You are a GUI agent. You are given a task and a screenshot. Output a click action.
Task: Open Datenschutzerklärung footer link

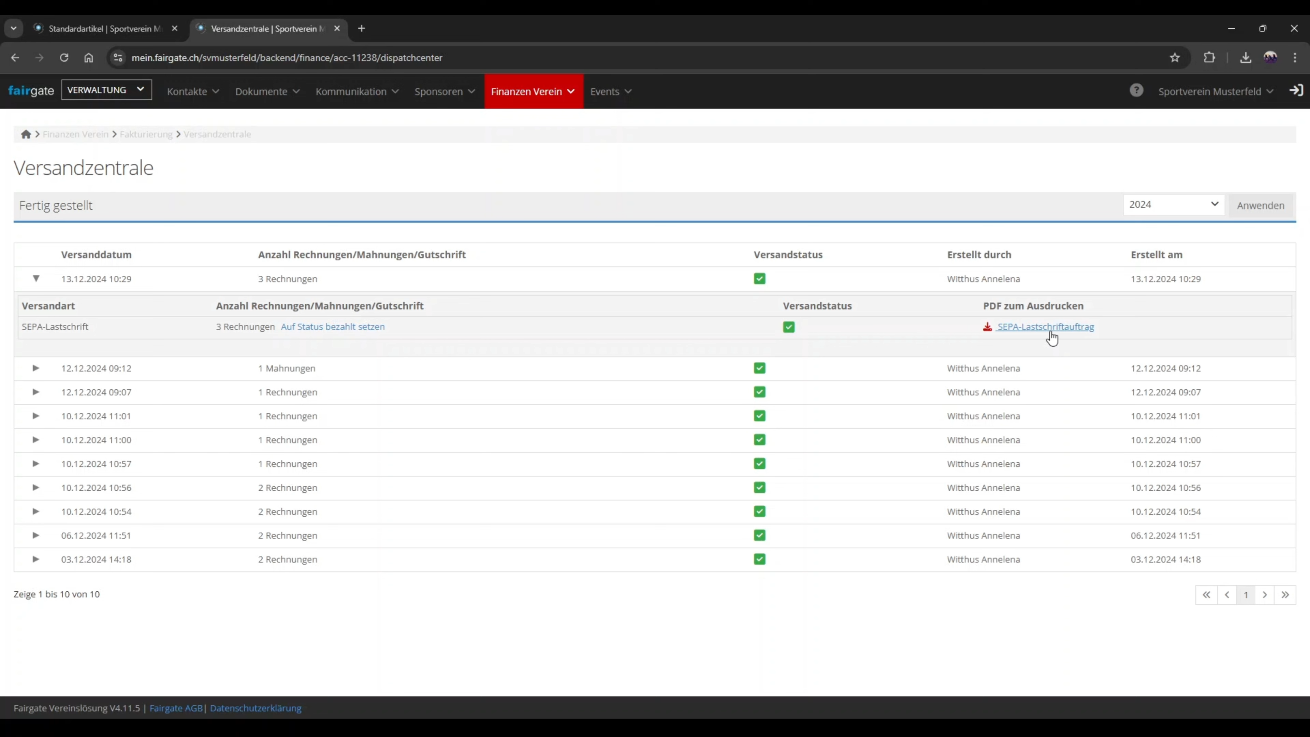pyautogui.click(x=255, y=708)
